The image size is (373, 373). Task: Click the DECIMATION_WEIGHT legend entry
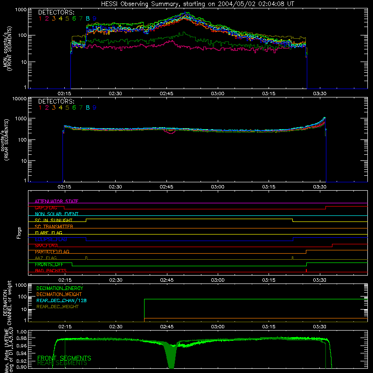[59, 294]
